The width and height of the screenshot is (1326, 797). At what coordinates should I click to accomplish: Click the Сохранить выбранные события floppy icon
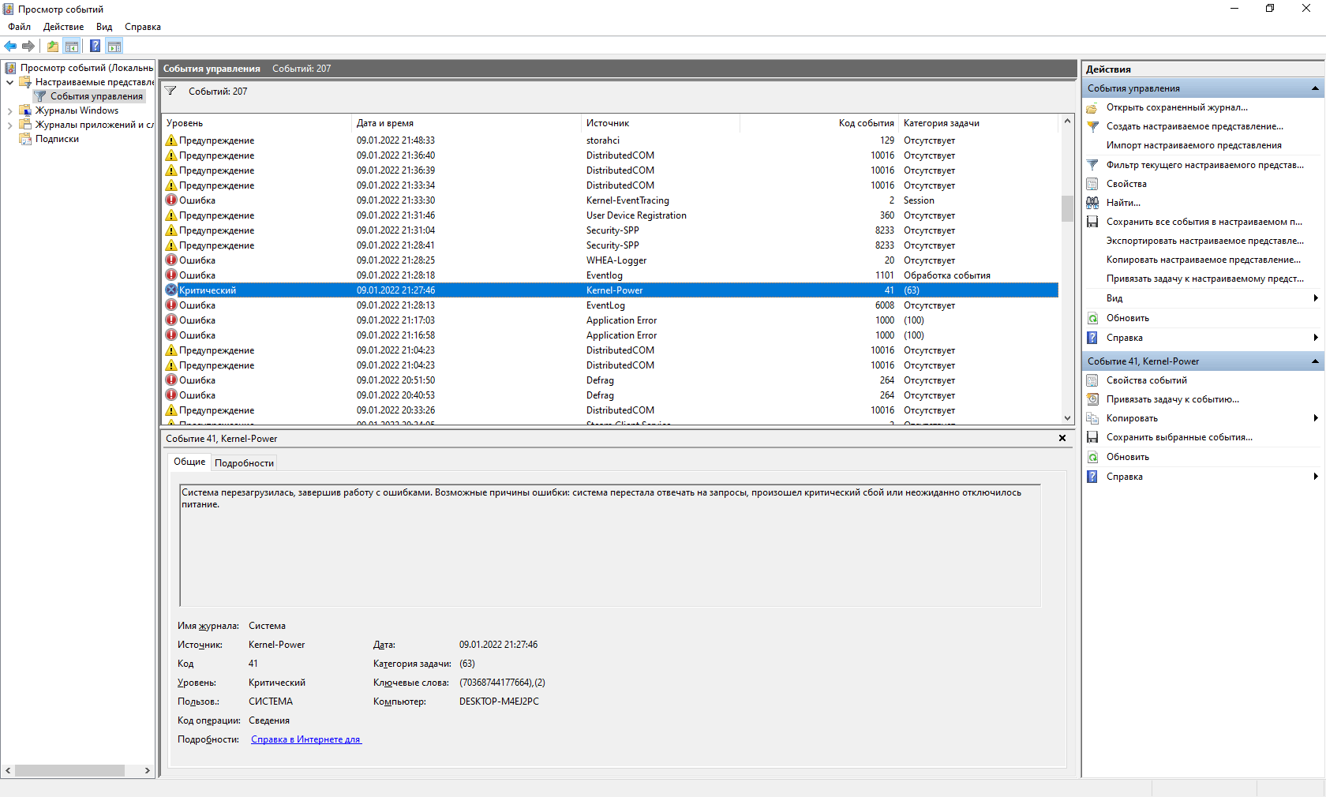(1092, 437)
